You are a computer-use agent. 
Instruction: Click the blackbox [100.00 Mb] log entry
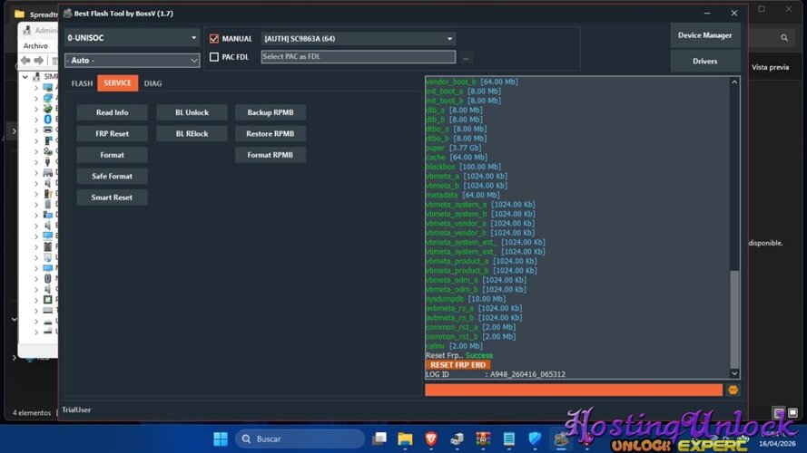[463, 167]
